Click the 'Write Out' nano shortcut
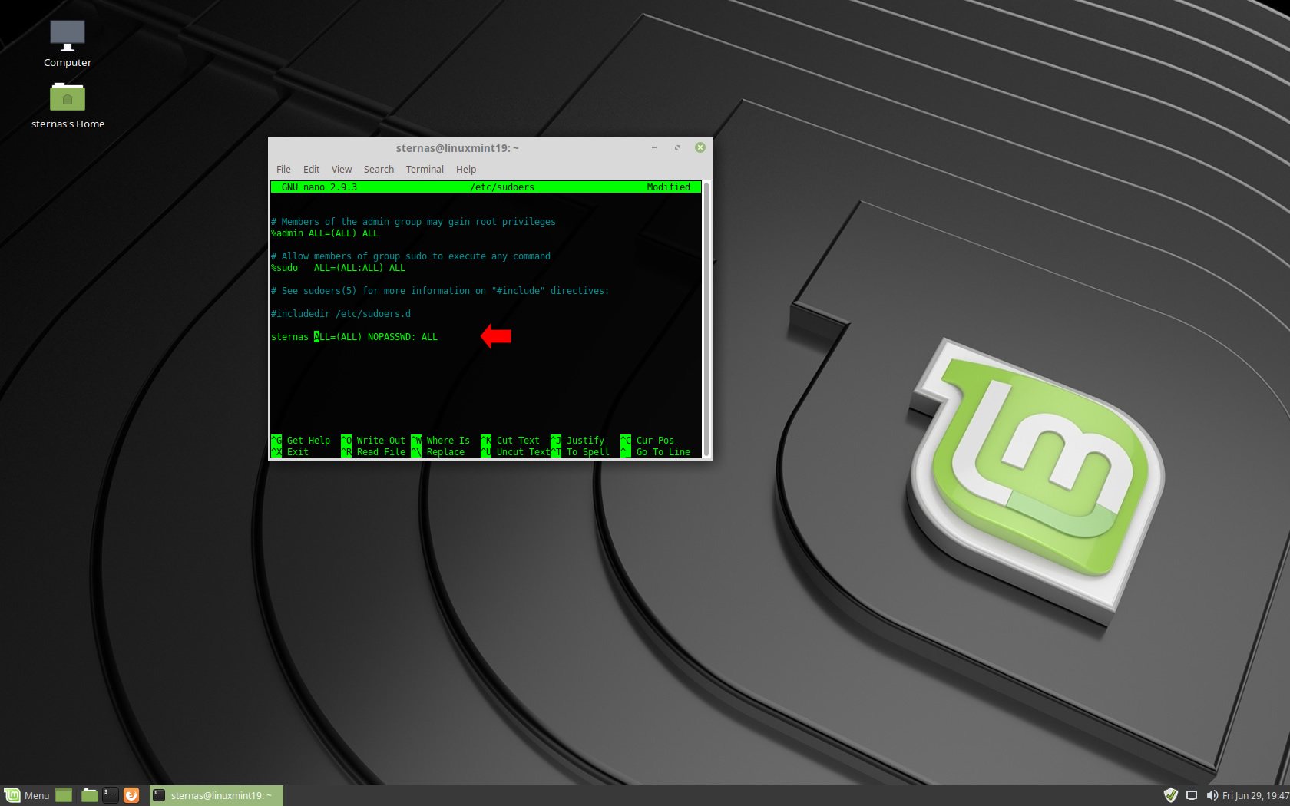This screenshot has height=806, width=1290. pos(373,441)
